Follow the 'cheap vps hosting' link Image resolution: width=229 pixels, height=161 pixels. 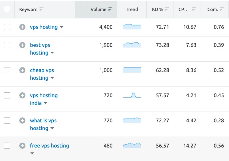coord(42,74)
